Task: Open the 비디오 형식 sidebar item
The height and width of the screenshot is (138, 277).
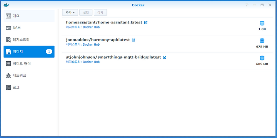Action: (29, 64)
